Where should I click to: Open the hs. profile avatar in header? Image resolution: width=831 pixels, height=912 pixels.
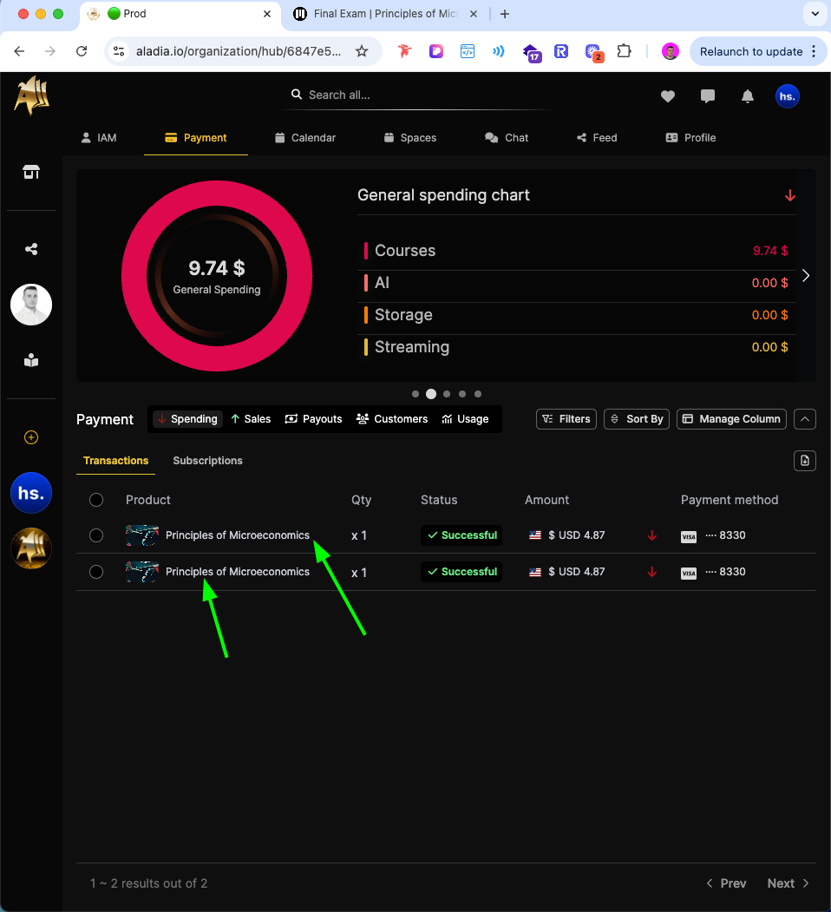pos(788,96)
